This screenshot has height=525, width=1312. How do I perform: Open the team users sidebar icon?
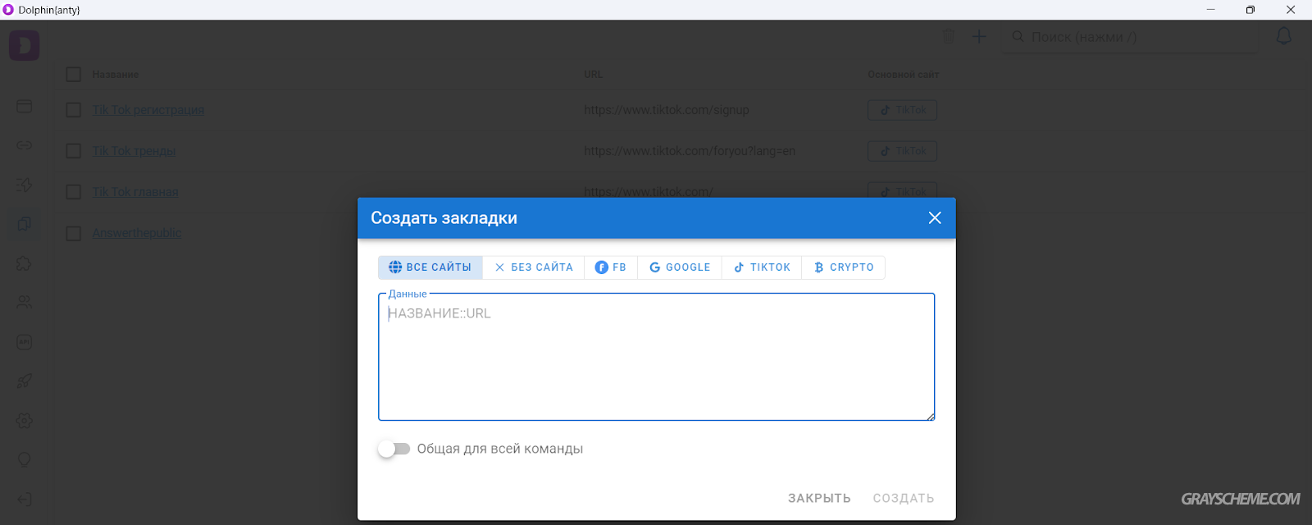(x=25, y=302)
